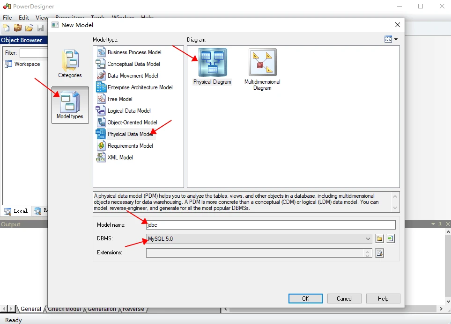The image size is (451, 324).
Task: Open the View menu
Action: point(42,17)
